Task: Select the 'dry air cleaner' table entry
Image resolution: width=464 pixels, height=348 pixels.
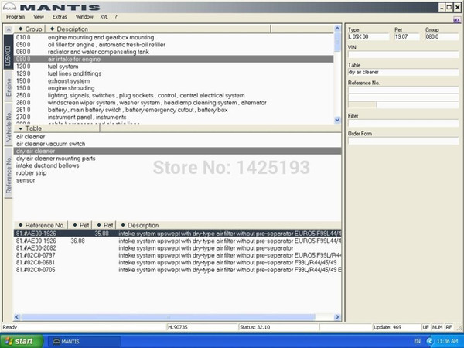Action: [178, 152]
